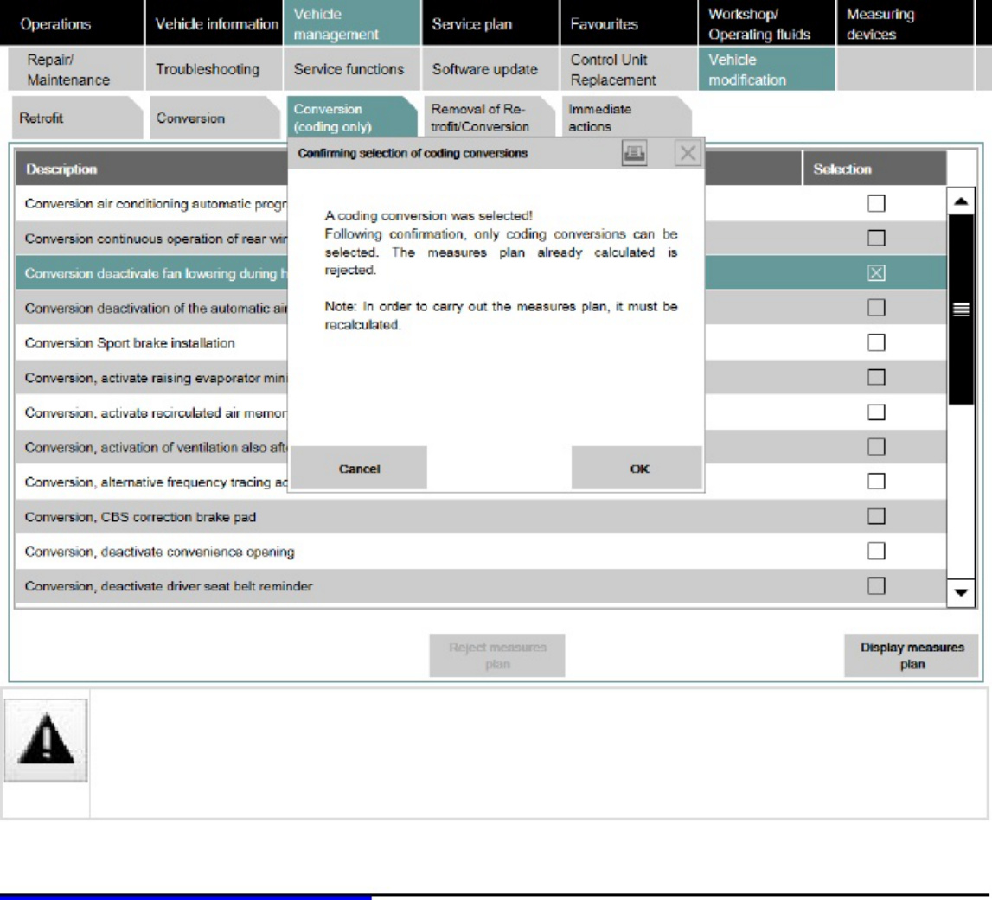
Task: Open Workshop/Operating fluids tab
Action: pos(767,23)
